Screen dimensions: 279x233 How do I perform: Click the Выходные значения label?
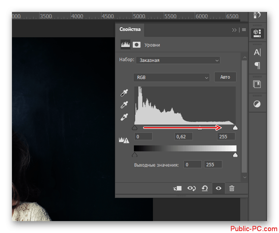[x=156, y=165]
